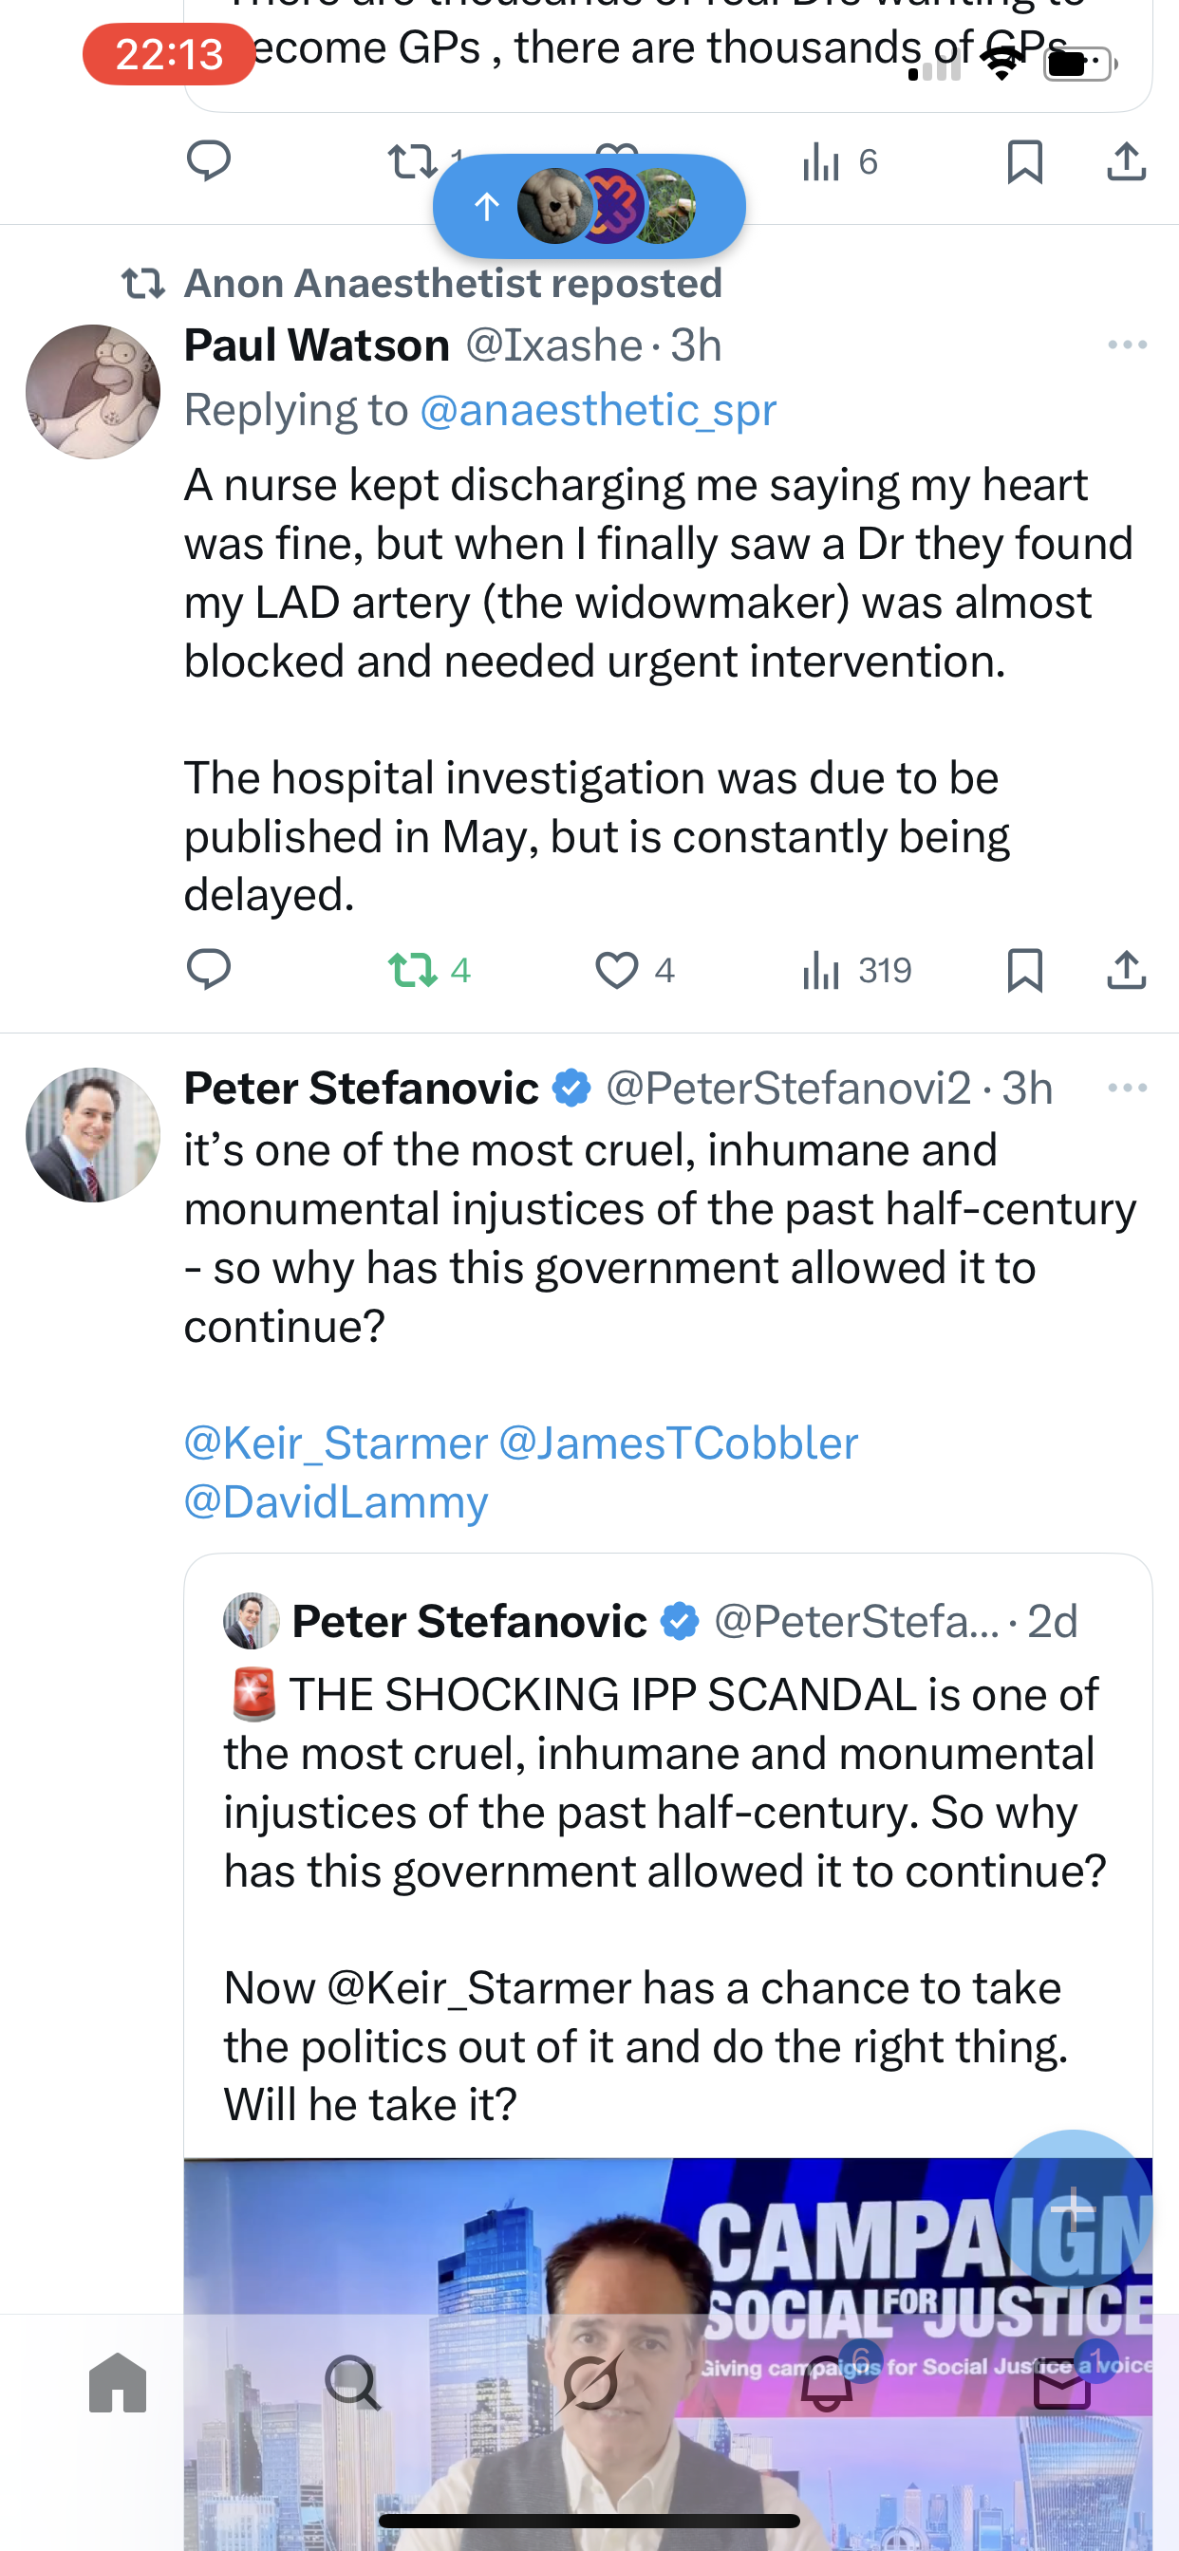The image size is (1179, 2551).
Task: Open the Grok tab icon
Action: (x=589, y=2383)
